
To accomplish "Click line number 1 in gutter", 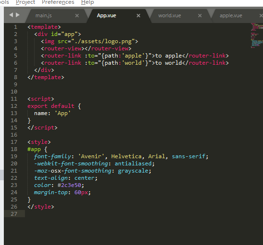I will click(15, 27).
